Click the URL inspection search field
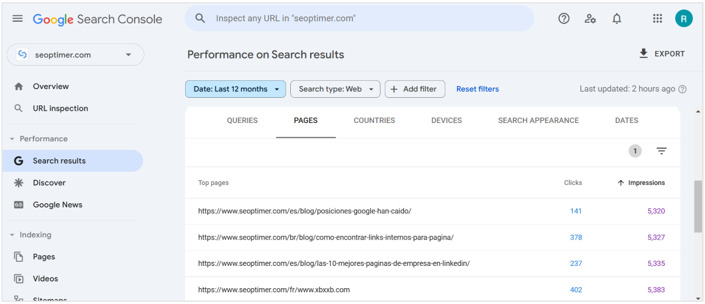Screen dimensions: 705x304 pos(364,19)
